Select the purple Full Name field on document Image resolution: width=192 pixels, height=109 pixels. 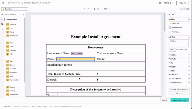click(x=77, y=53)
